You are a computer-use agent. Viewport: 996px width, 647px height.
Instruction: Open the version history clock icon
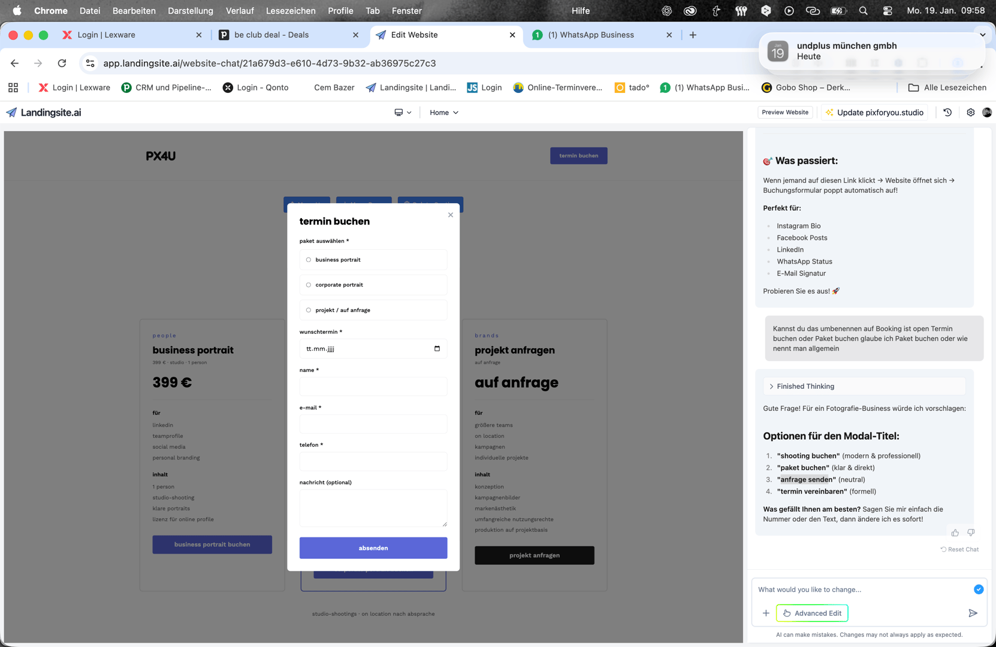pyautogui.click(x=947, y=113)
